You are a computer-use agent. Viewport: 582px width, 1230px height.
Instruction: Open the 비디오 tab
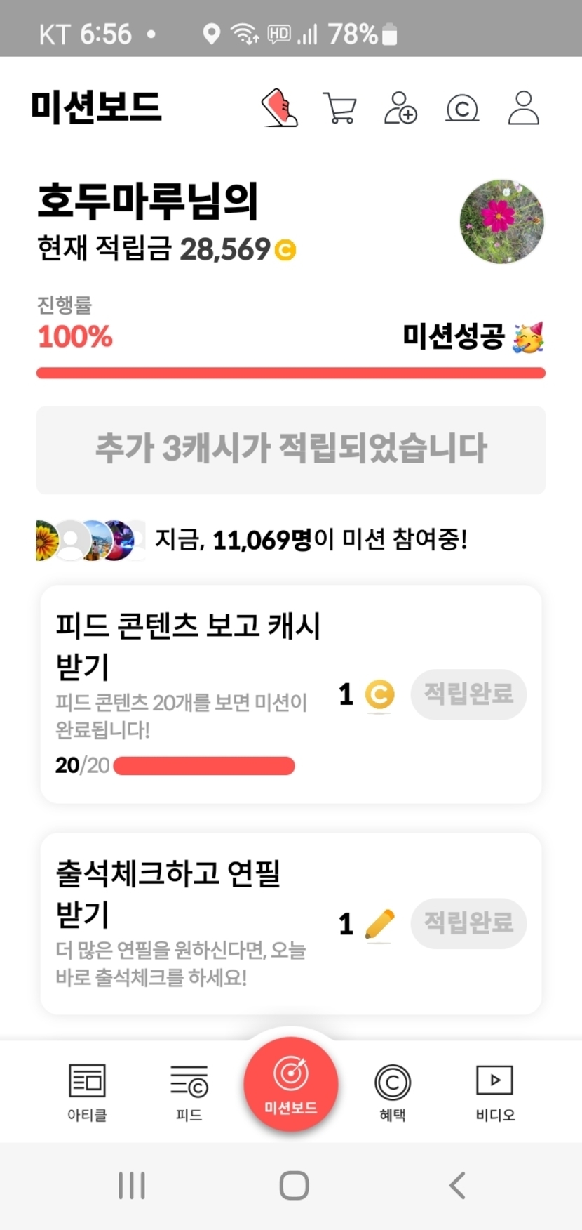tap(494, 1091)
